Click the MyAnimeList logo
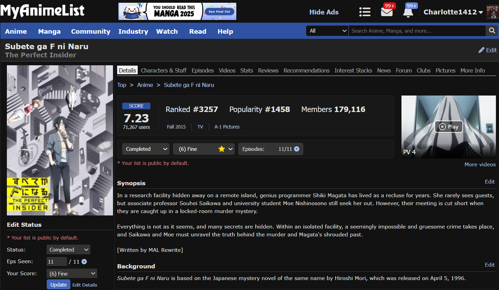 (x=42, y=11)
